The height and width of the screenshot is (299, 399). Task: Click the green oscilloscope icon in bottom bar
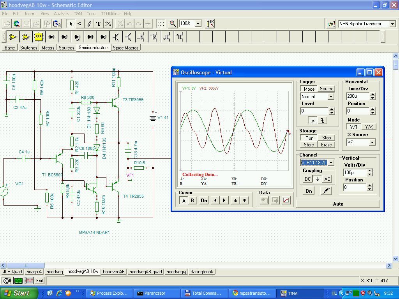tap(18, 280)
